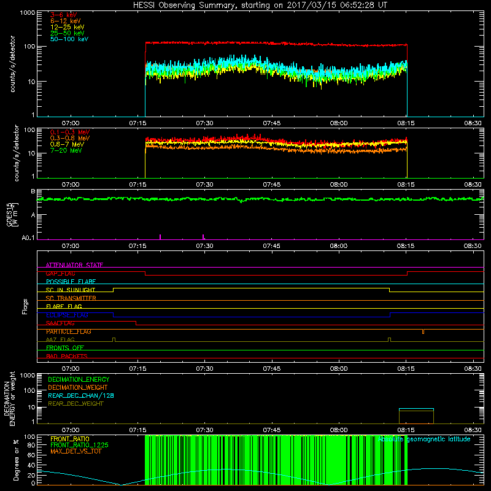Click the 0.3-0.8 MeV legend entry
491x491 pixels.
70,138
